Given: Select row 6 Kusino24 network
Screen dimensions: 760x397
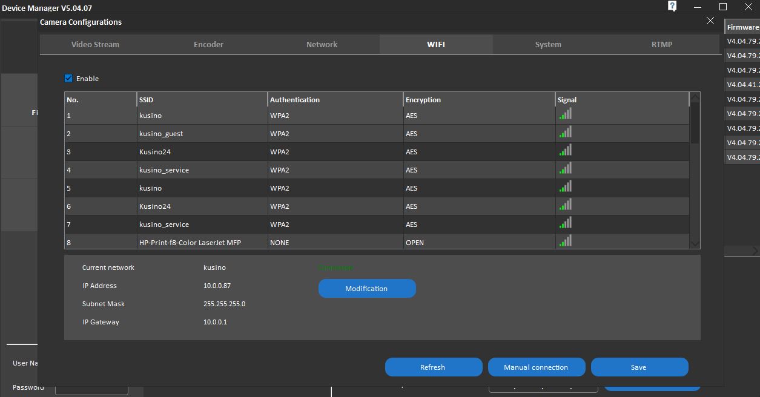Looking at the screenshot, I should click(377, 206).
